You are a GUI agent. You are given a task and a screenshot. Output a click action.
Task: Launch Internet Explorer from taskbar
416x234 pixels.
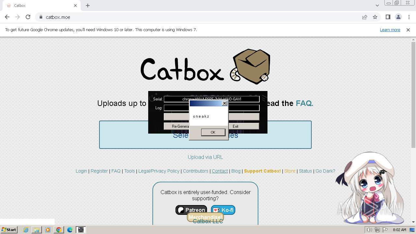26,230
